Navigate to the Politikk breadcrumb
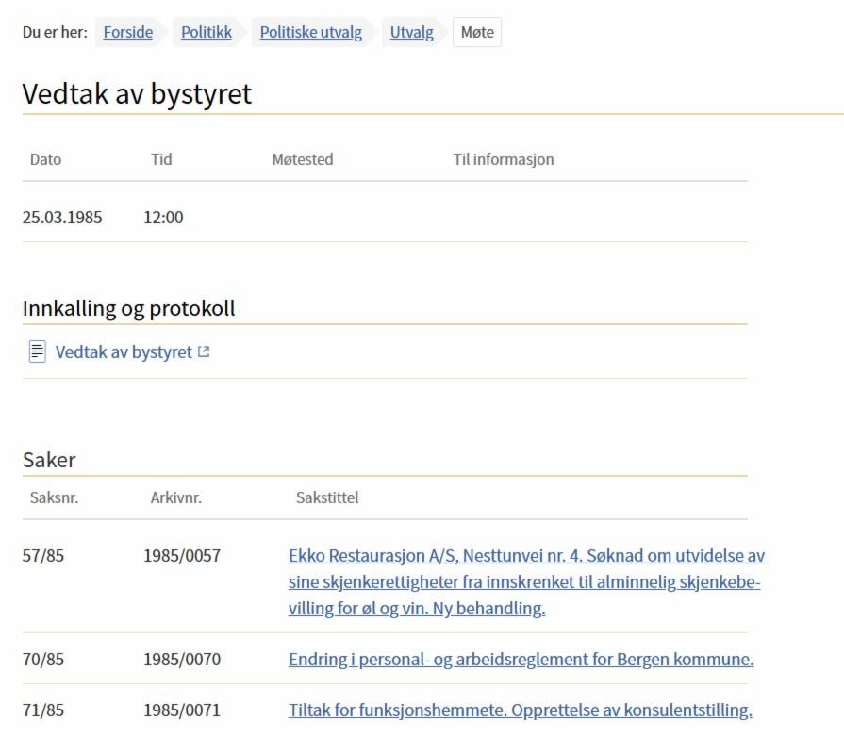The width and height of the screenshot is (844, 734). tap(207, 32)
